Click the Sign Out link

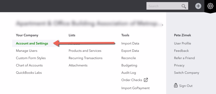(x=186, y=86)
